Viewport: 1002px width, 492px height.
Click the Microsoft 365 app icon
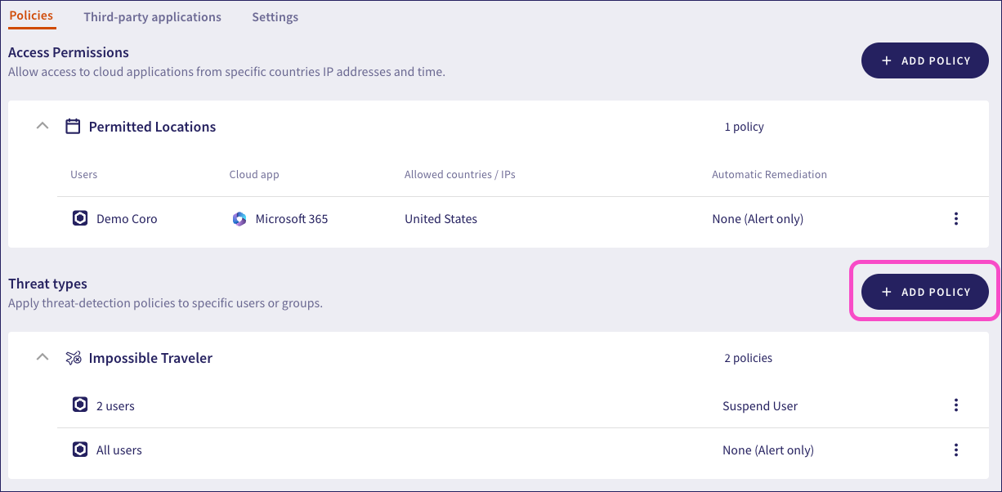(x=239, y=218)
